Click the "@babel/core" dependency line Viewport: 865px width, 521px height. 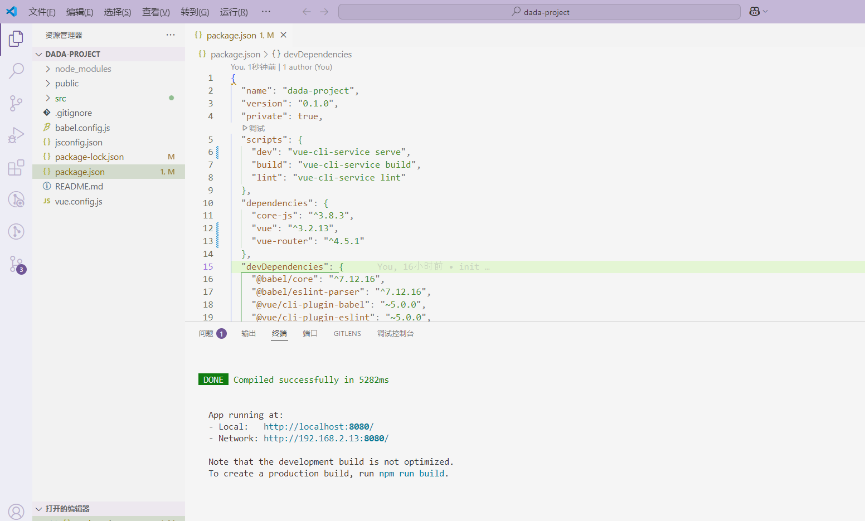(x=318, y=279)
